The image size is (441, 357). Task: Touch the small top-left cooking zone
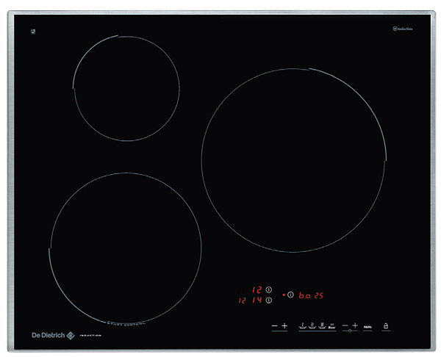pos(126,87)
